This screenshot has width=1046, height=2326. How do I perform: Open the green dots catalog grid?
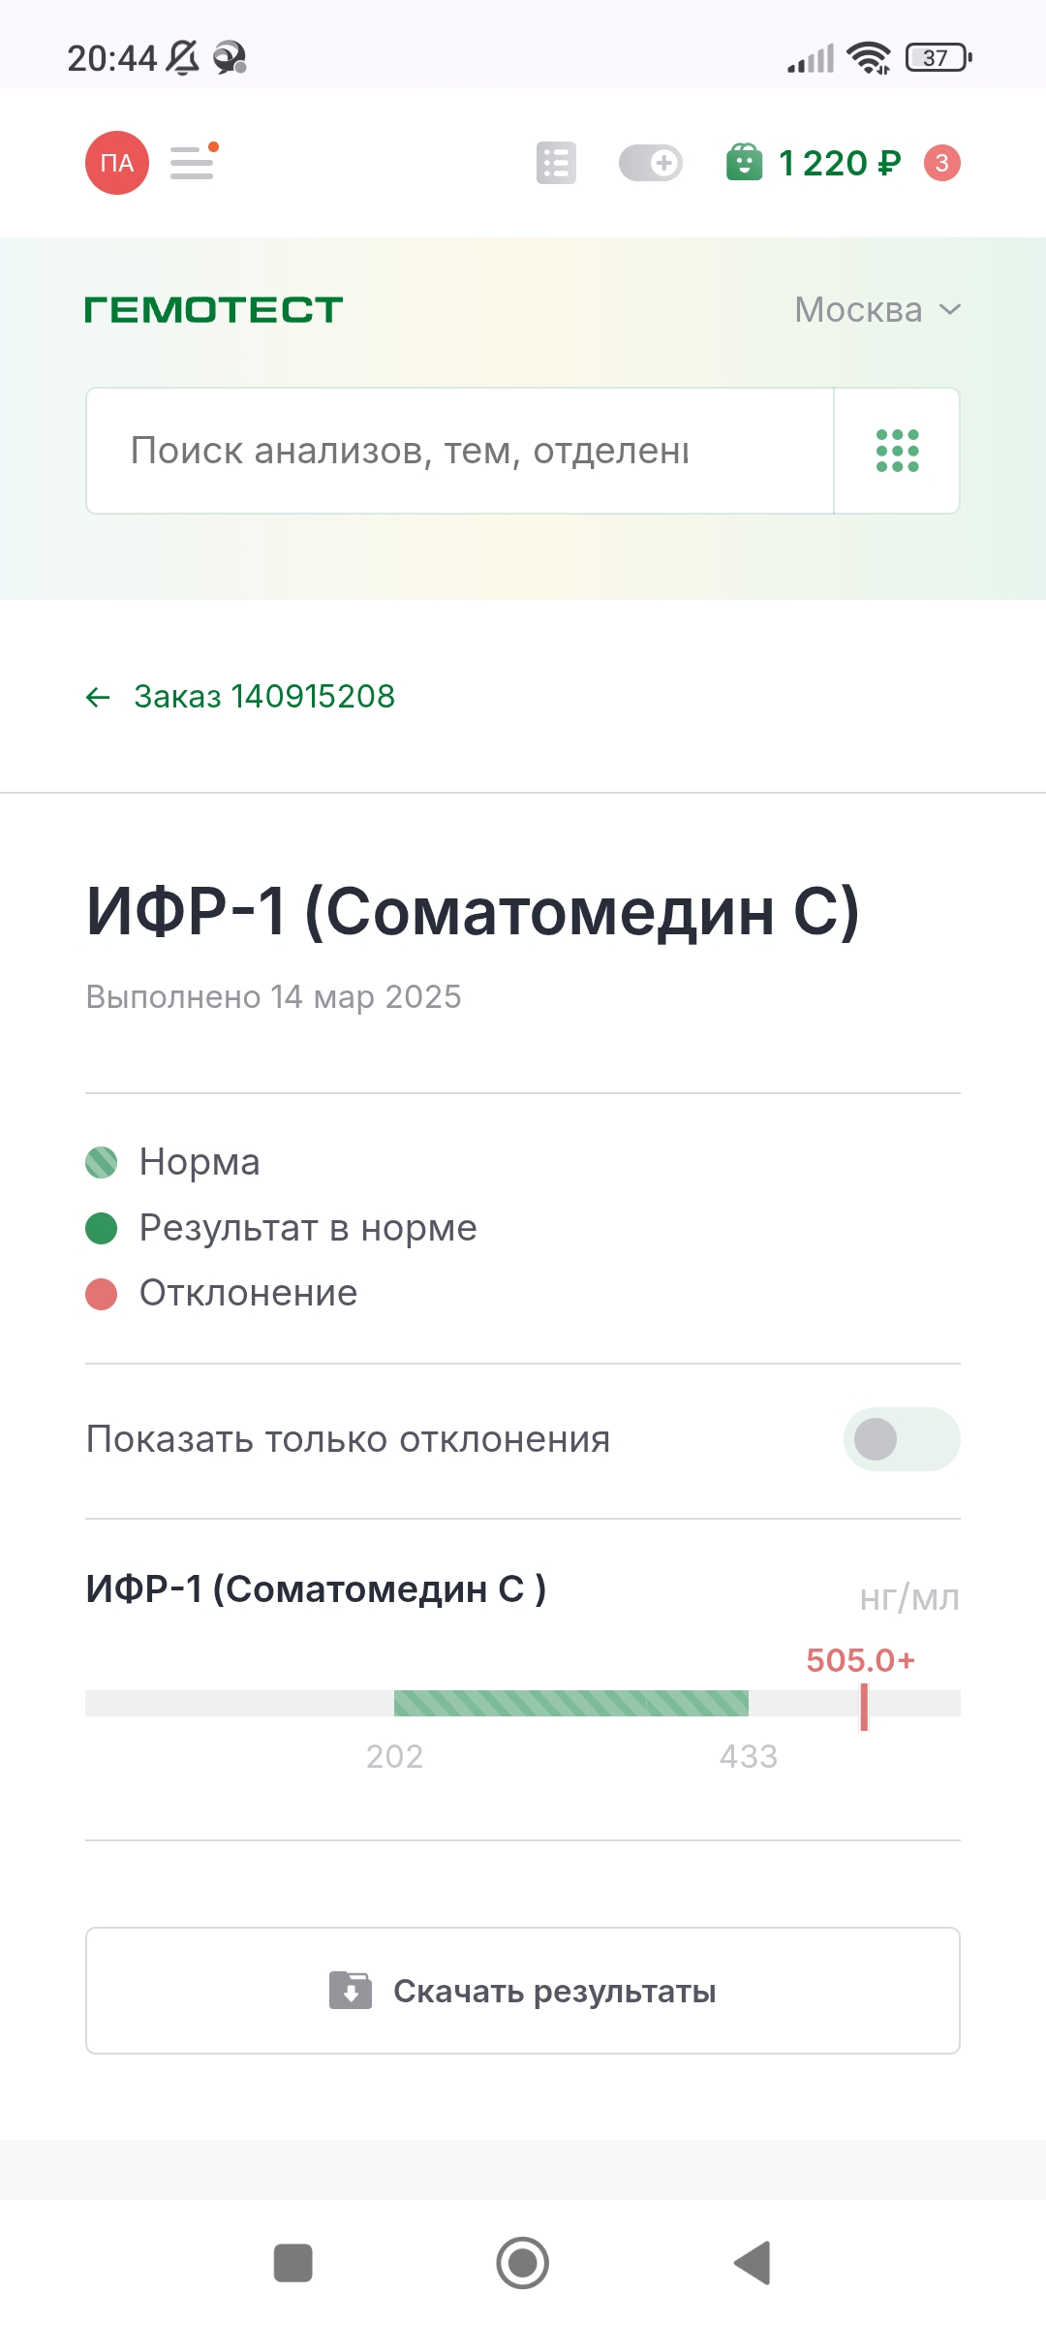897,451
